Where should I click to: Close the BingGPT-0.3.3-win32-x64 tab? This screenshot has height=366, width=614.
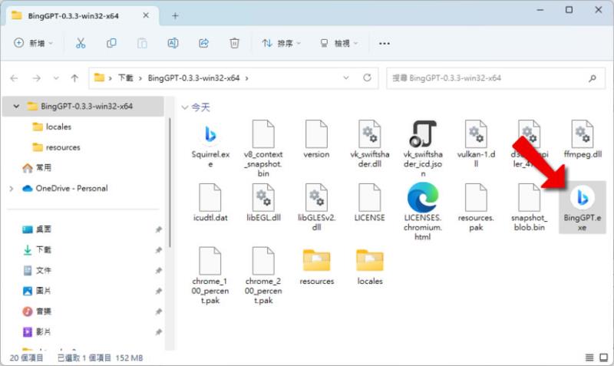pyautogui.click(x=146, y=15)
